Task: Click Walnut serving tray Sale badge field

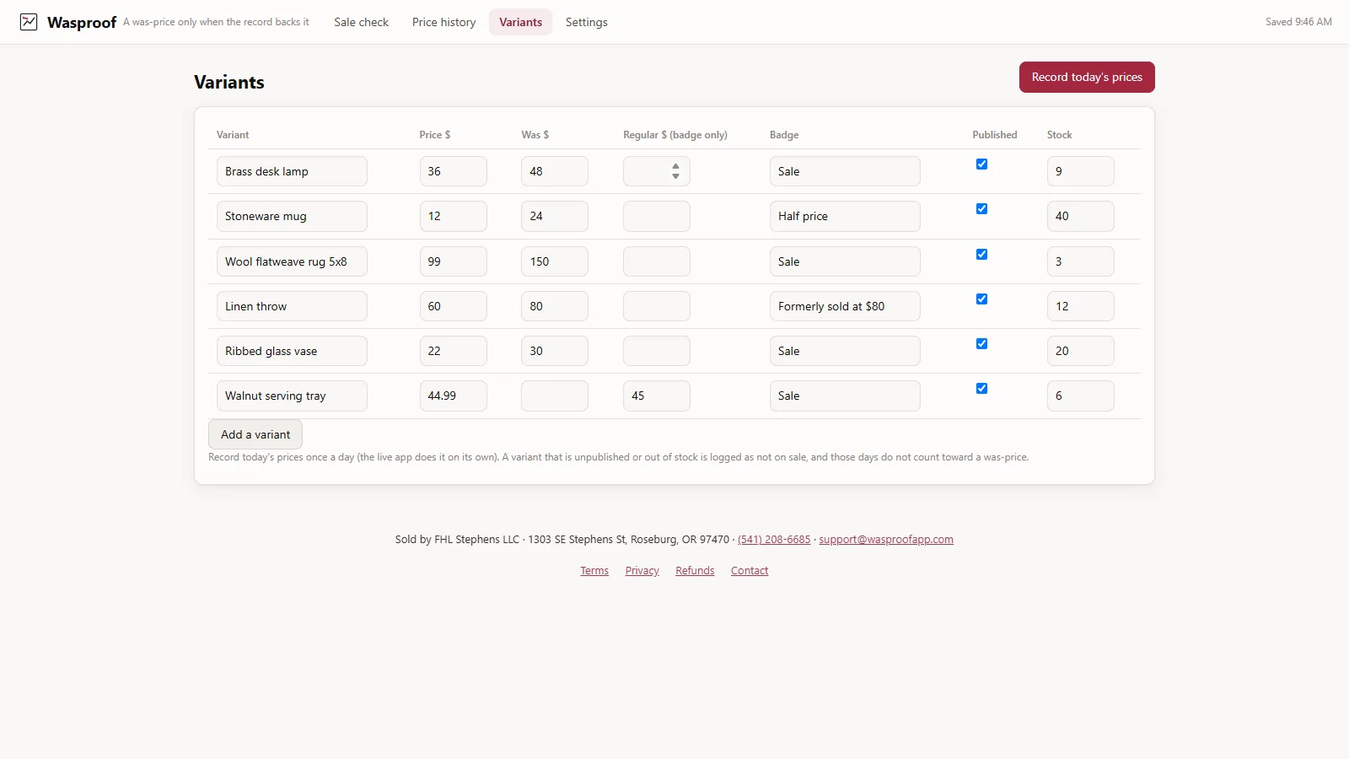Action: click(845, 396)
